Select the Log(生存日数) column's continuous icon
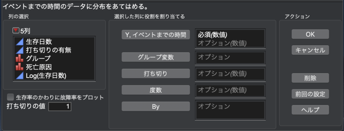Image resolution: width=344 pixels, height=131 pixels. (20, 76)
